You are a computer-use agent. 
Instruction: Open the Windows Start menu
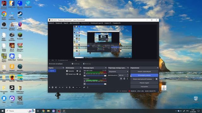click(x=2, y=111)
